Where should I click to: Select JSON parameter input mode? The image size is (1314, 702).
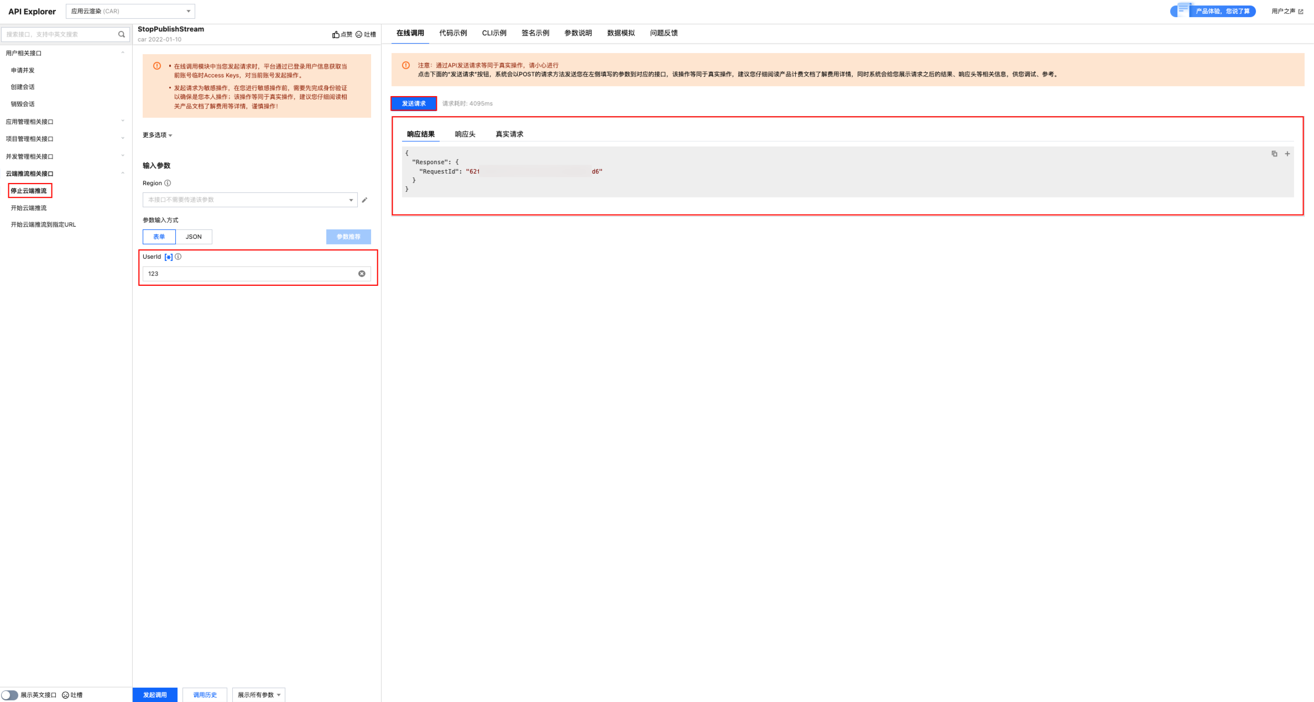(194, 237)
